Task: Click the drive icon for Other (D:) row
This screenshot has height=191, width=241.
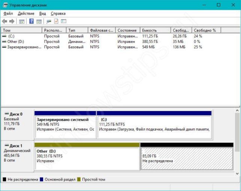Action: [4, 41]
